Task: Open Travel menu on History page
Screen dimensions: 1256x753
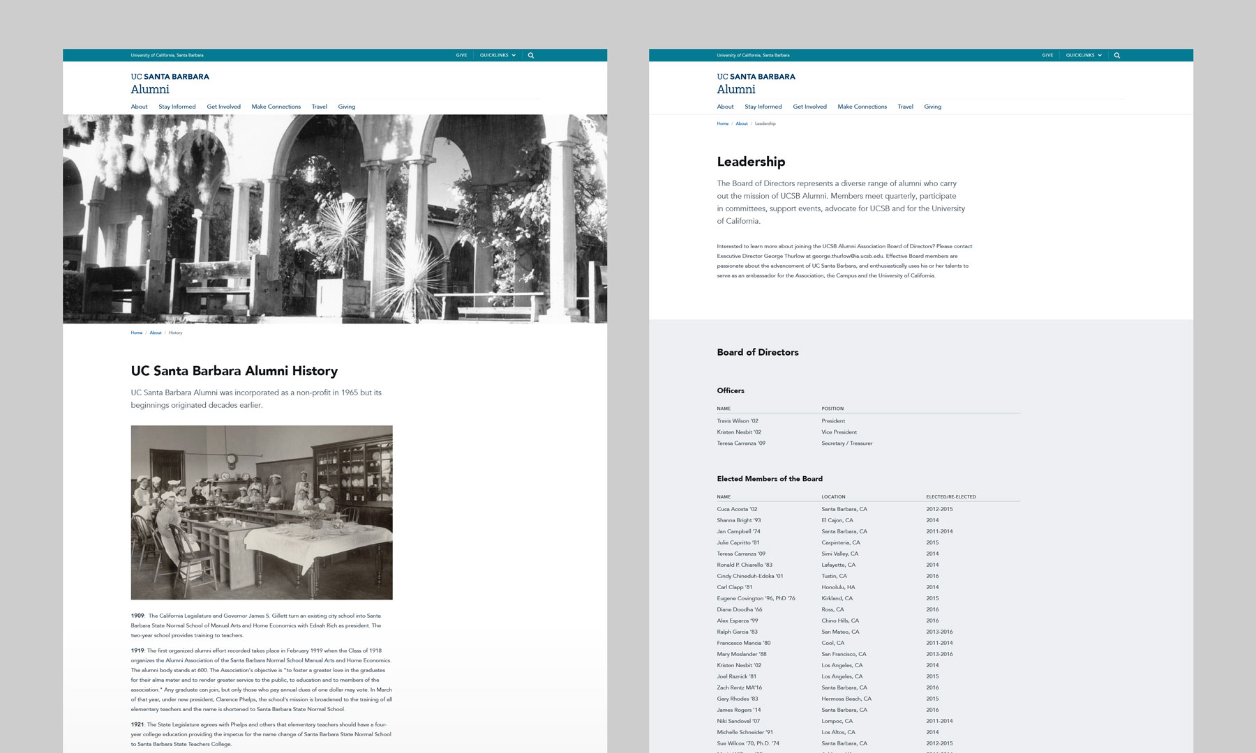Action: (319, 107)
